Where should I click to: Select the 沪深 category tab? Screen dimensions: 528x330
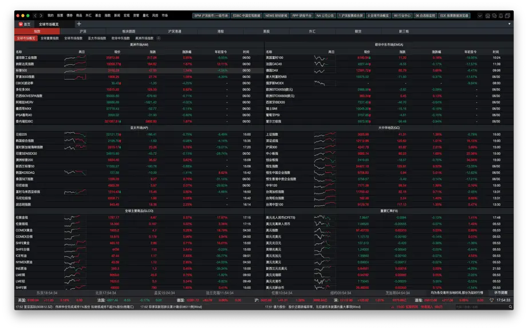pos(83,32)
